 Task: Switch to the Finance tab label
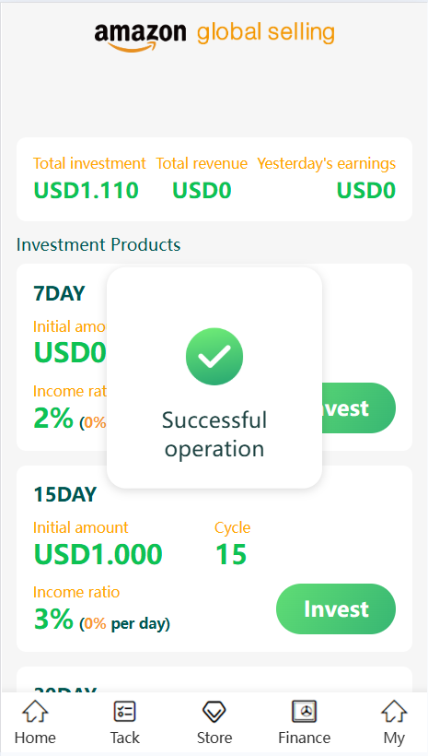pos(305,738)
